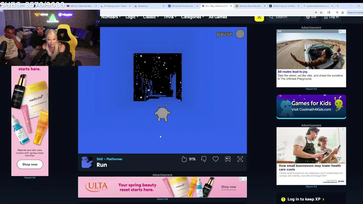Click the yellow warning icon beside Log in to keep XP
Viewport: 363px width, 204px height.
pos(283,199)
